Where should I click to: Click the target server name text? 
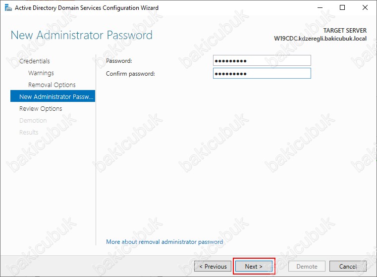pyautogui.click(x=320, y=38)
